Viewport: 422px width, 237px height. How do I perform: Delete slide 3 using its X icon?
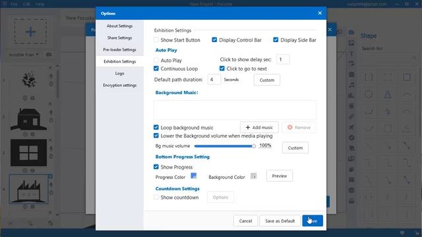point(50,140)
